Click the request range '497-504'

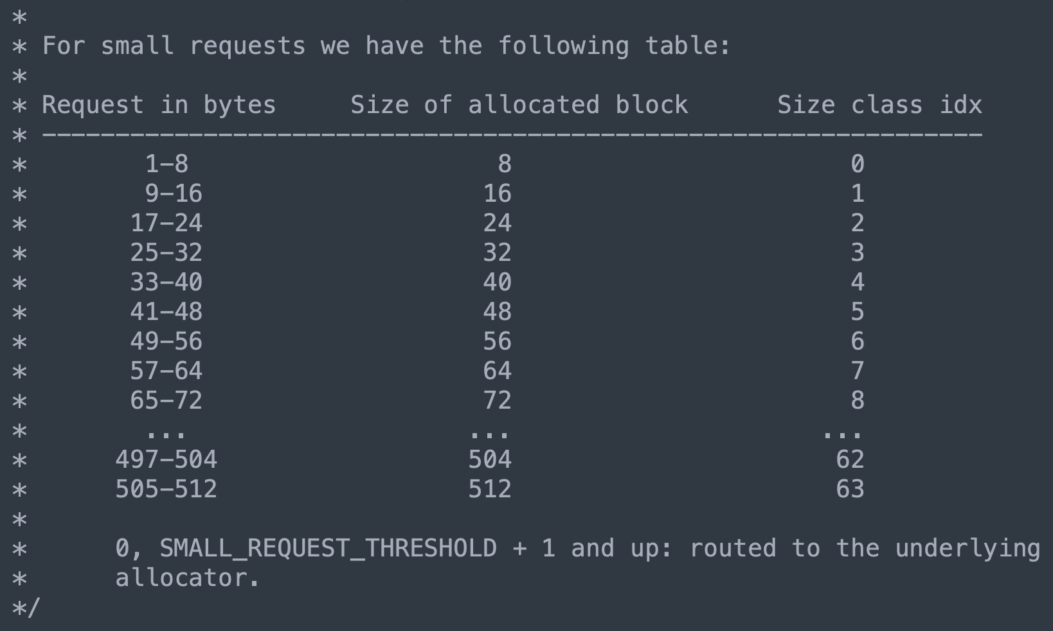coord(166,459)
